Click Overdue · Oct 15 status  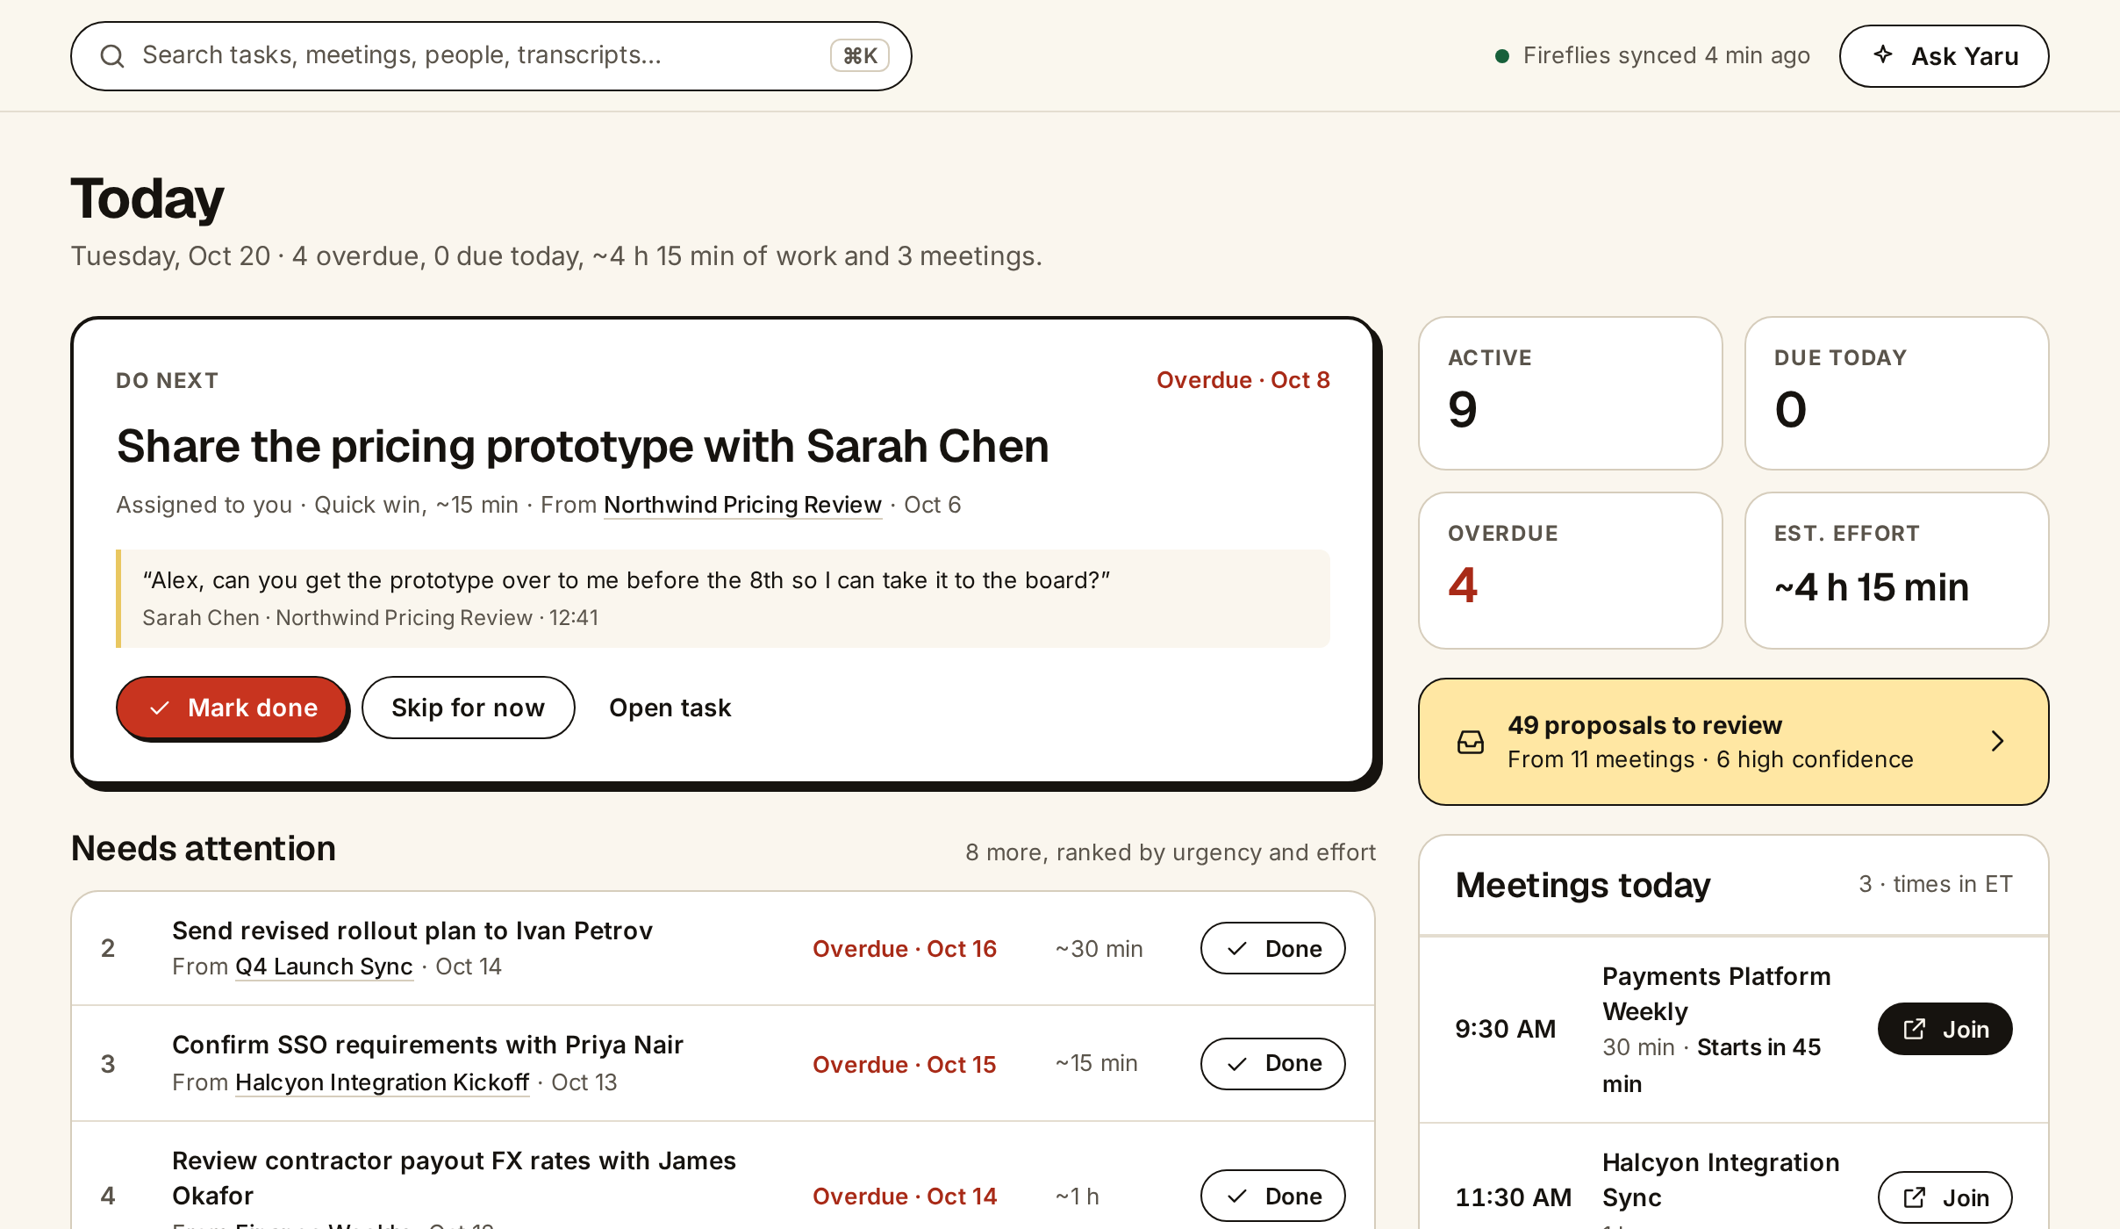click(x=905, y=1065)
